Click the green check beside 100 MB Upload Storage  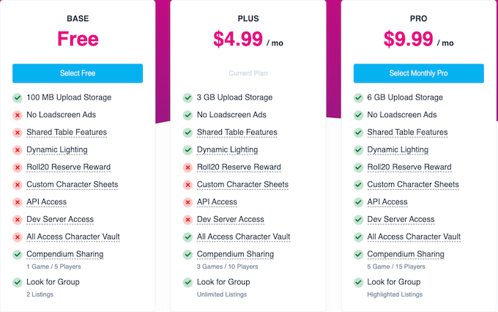pyautogui.click(x=17, y=97)
